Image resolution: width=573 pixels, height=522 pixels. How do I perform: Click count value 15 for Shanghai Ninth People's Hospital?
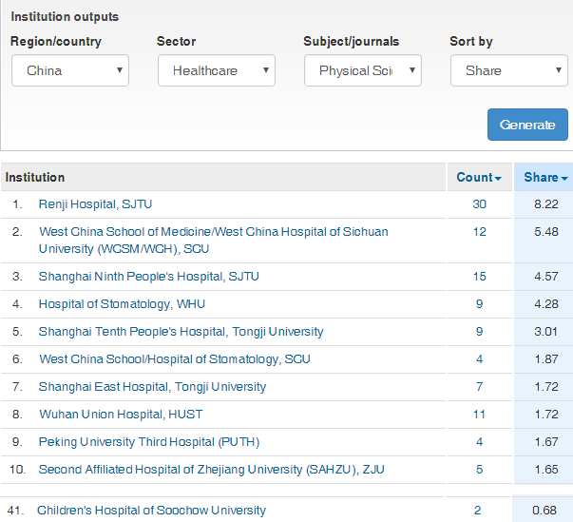(480, 277)
